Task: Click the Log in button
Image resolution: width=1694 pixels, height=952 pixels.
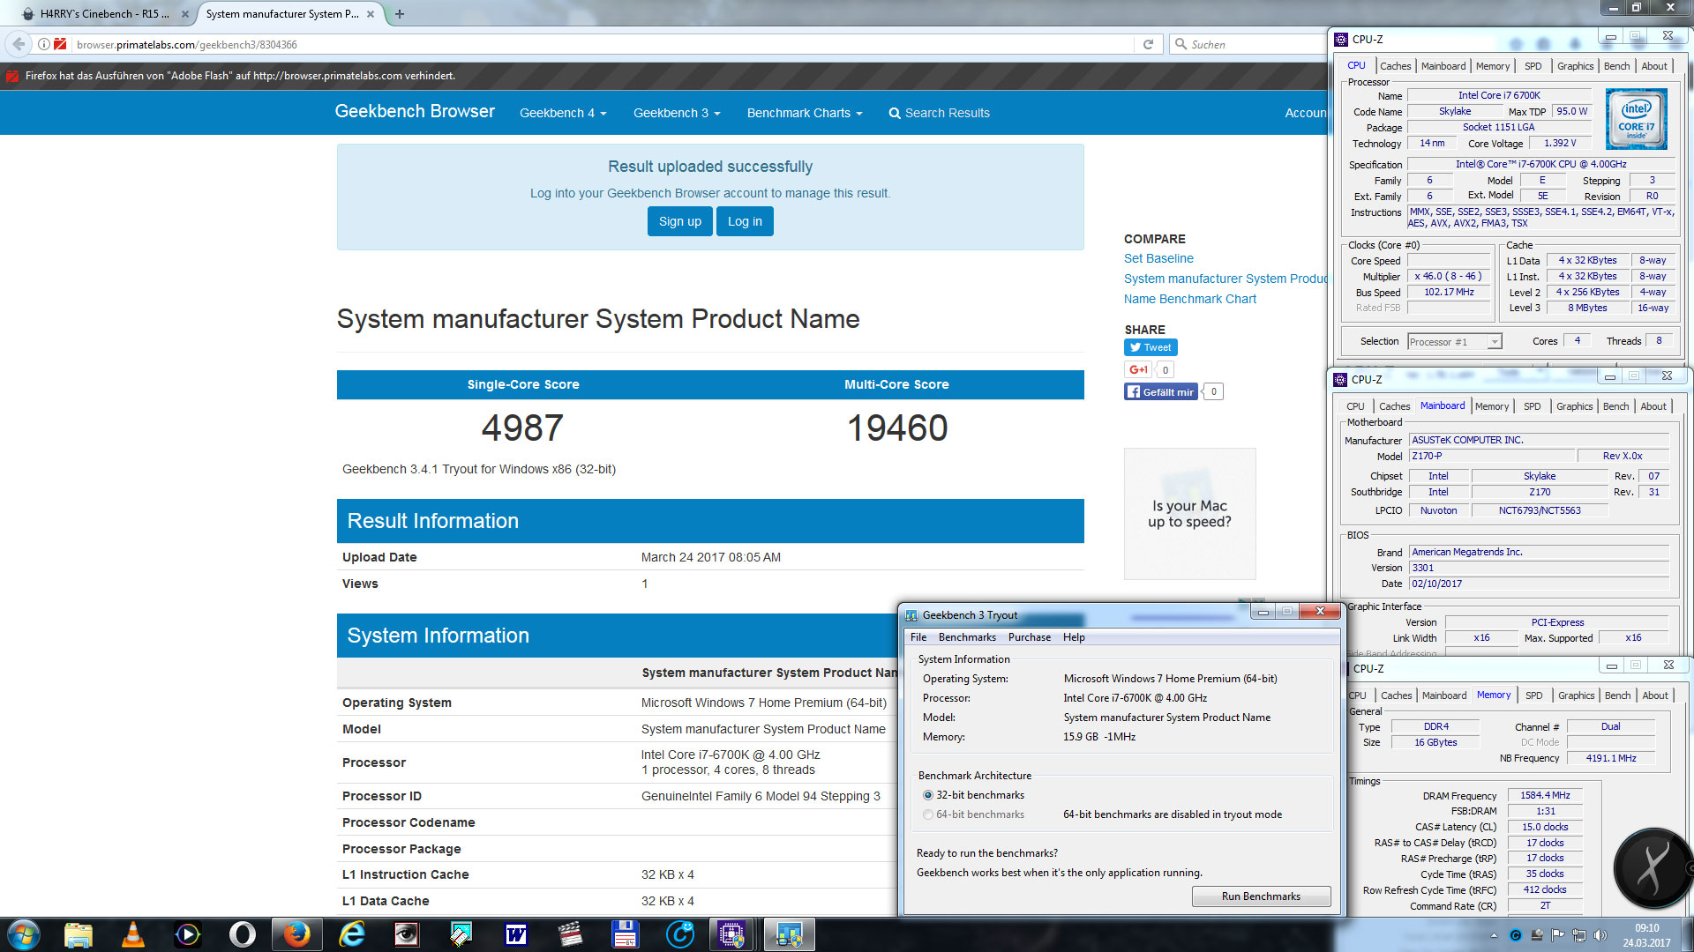Action: tap(745, 221)
